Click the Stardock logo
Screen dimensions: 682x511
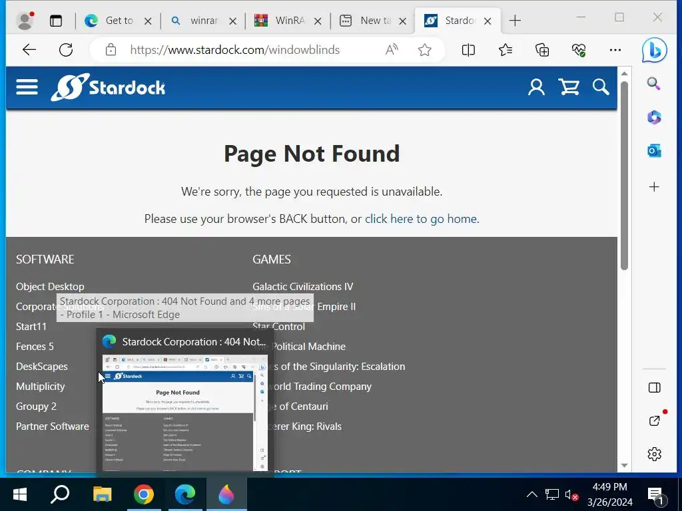[108, 87]
